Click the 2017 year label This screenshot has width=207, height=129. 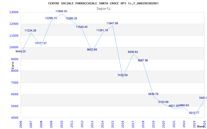coord(133,124)
